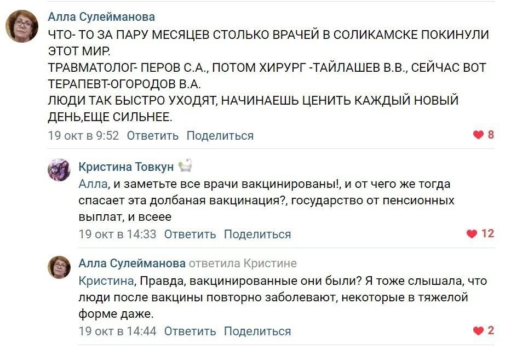Share the comment posted at 9:52
Image resolution: width=505 pixels, height=349 pixels.
(x=220, y=135)
